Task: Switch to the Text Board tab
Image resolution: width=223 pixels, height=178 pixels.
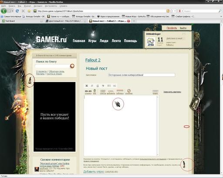Action: pos(23,21)
